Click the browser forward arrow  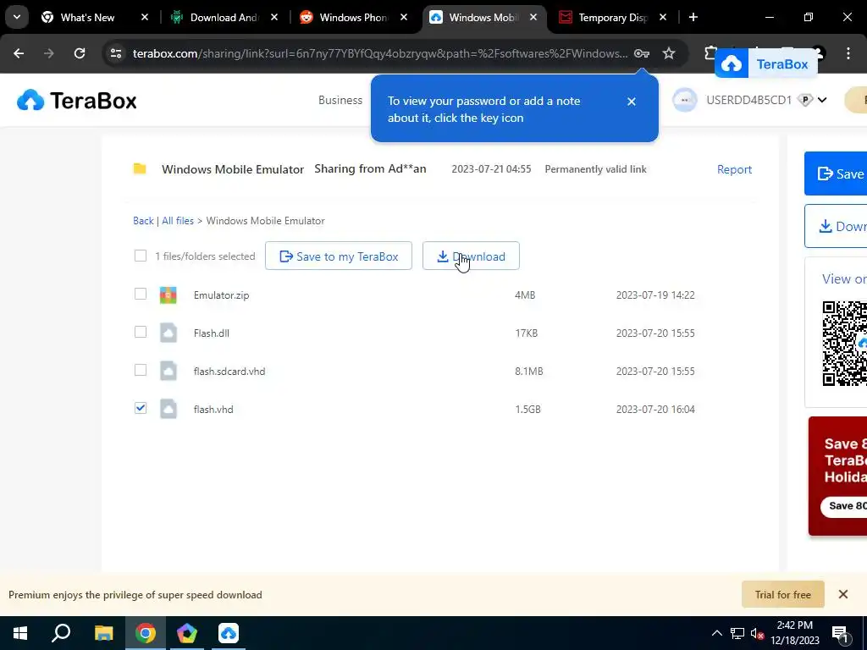click(49, 53)
